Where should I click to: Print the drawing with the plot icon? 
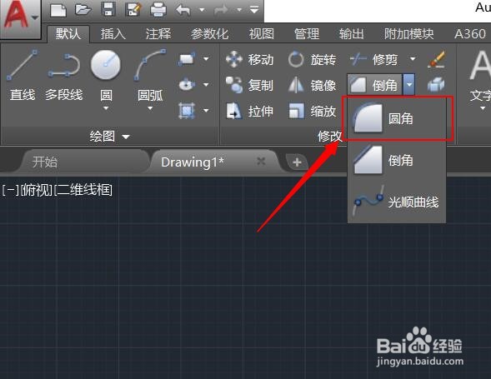(158, 10)
